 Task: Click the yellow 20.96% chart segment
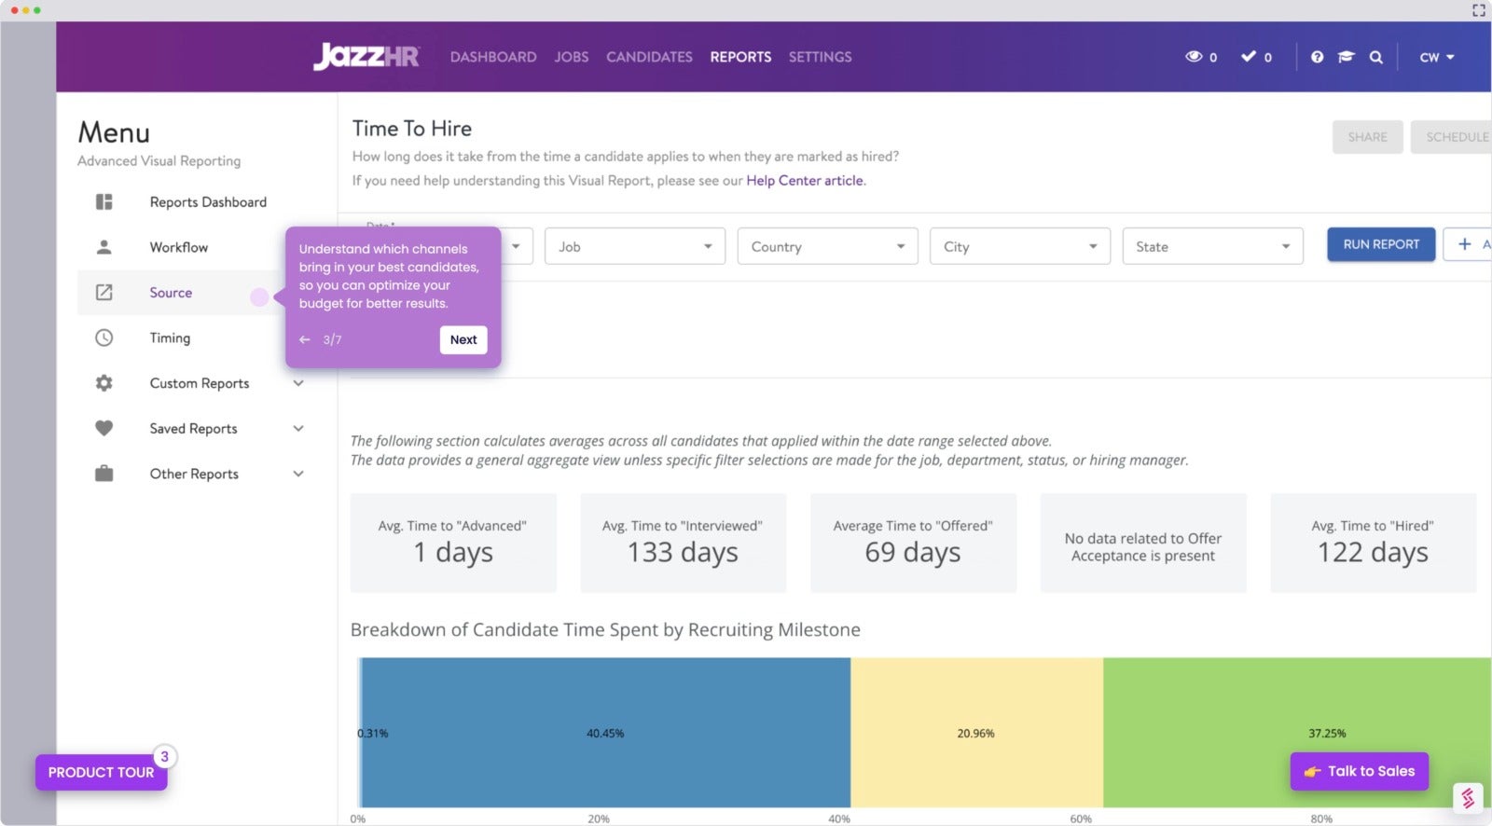[976, 733]
